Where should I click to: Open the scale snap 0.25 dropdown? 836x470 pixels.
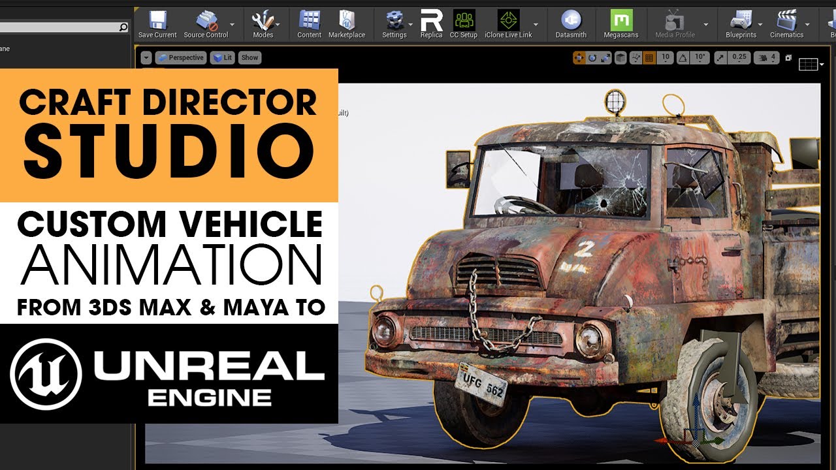point(739,58)
